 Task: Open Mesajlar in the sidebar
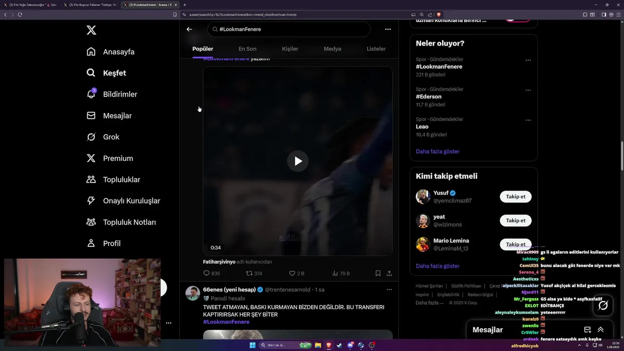click(109, 116)
